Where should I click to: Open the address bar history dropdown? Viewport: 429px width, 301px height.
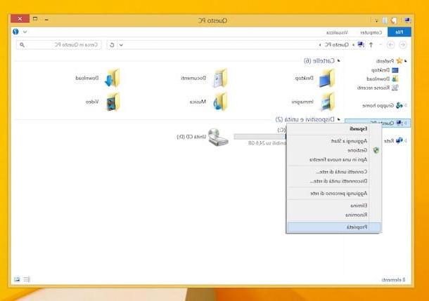[121, 45]
